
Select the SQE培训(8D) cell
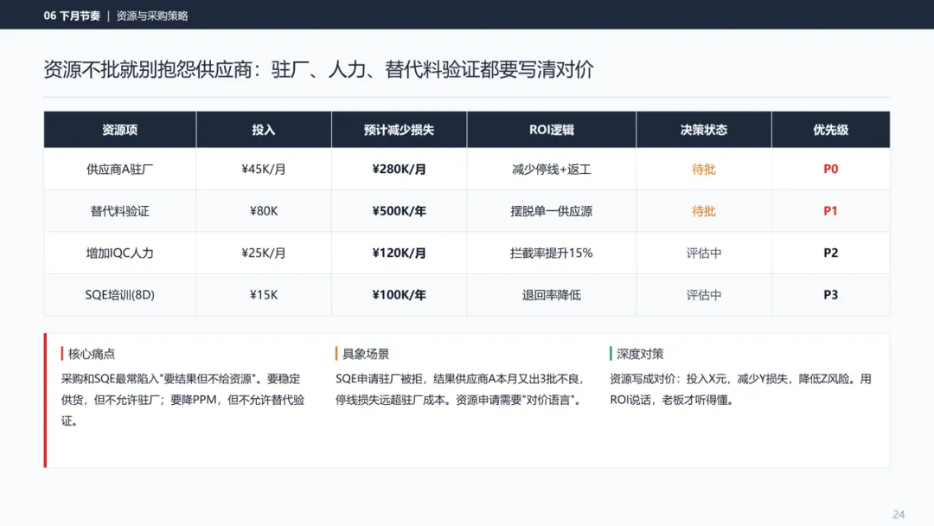pyautogui.click(x=119, y=295)
